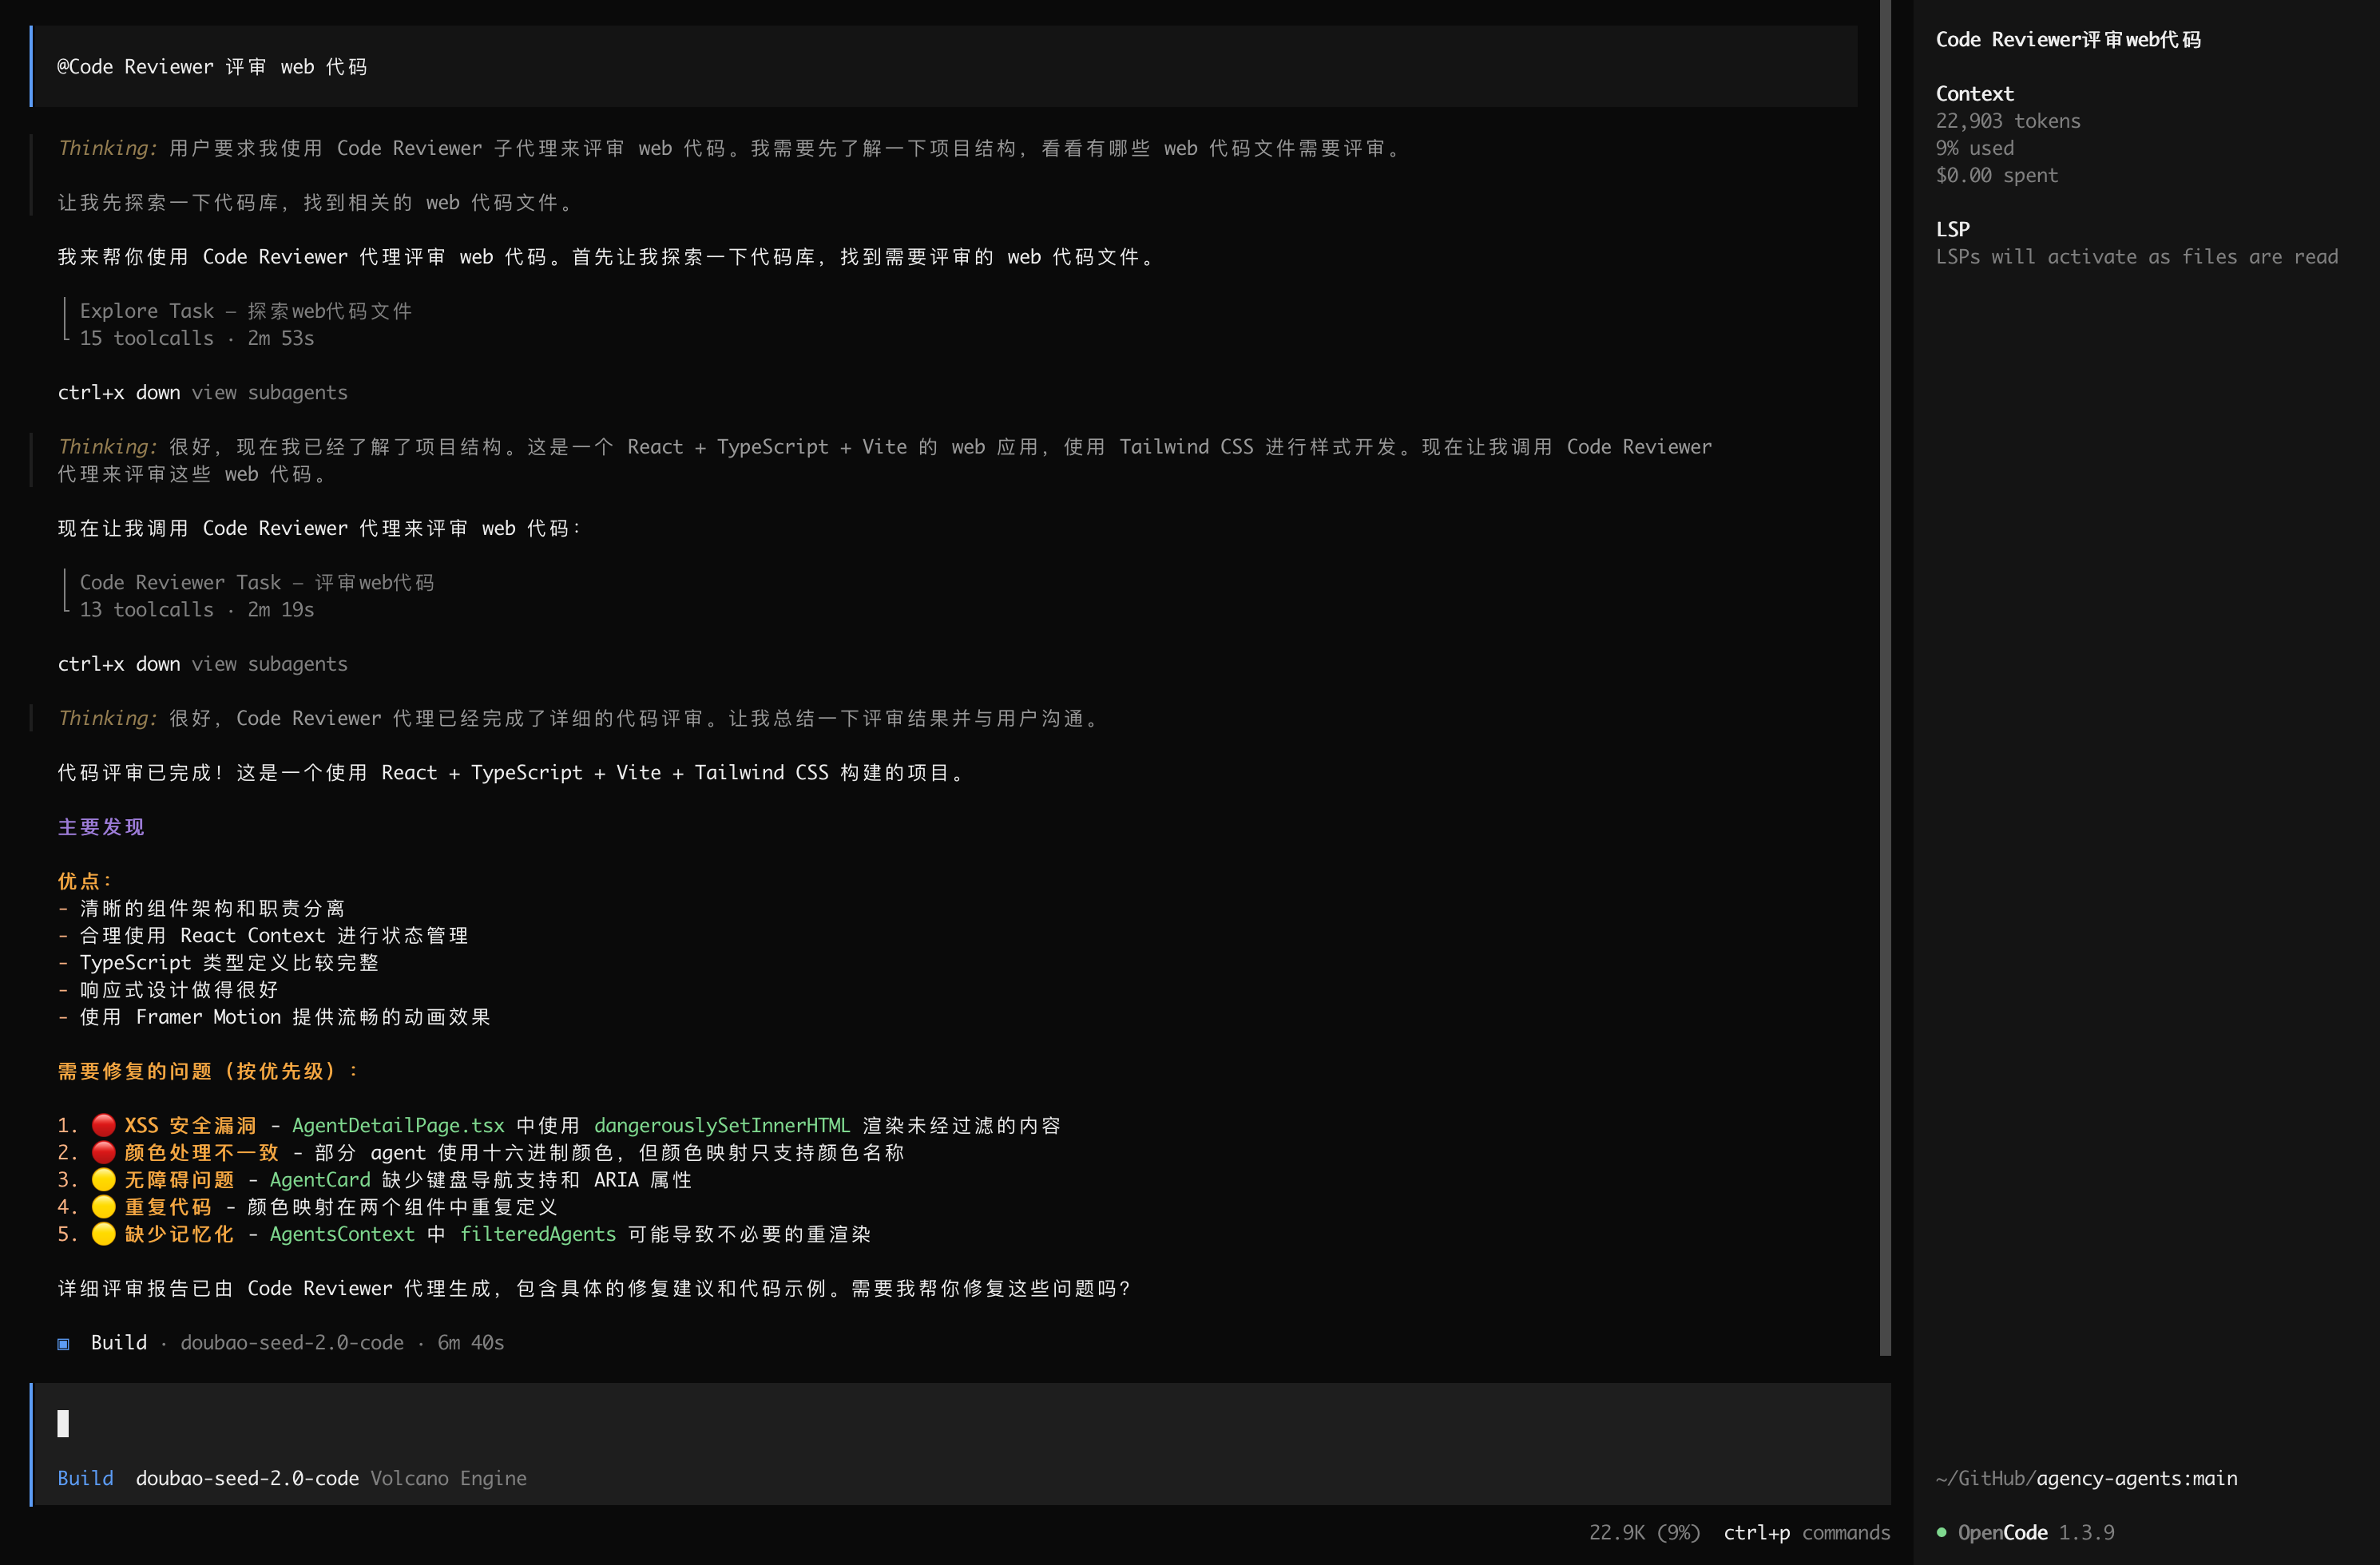The height and width of the screenshot is (1565, 2380).
Task: Click first ctrl+x down view subagents
Action: point(202,393)
